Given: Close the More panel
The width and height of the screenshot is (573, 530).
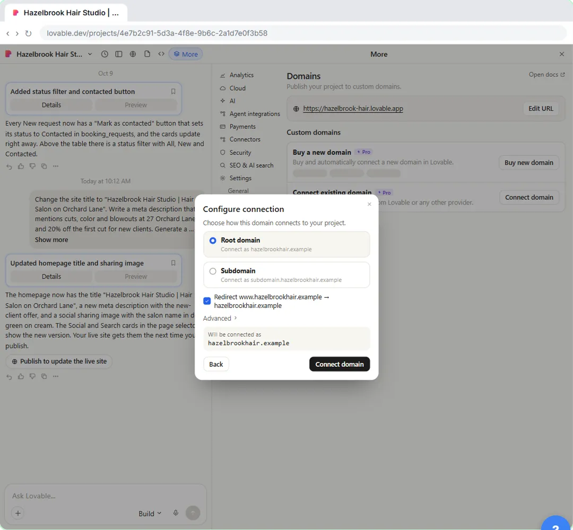Looking at the screenshot, I should [x=562, y=54].
